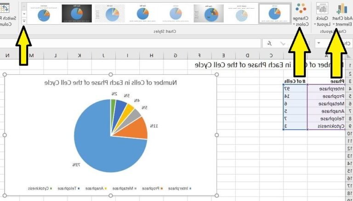Click the Chart Styles gallery down arrow
Image resolution: width=353 pixels, height=201 pixels.
click(x=24, y=14)
